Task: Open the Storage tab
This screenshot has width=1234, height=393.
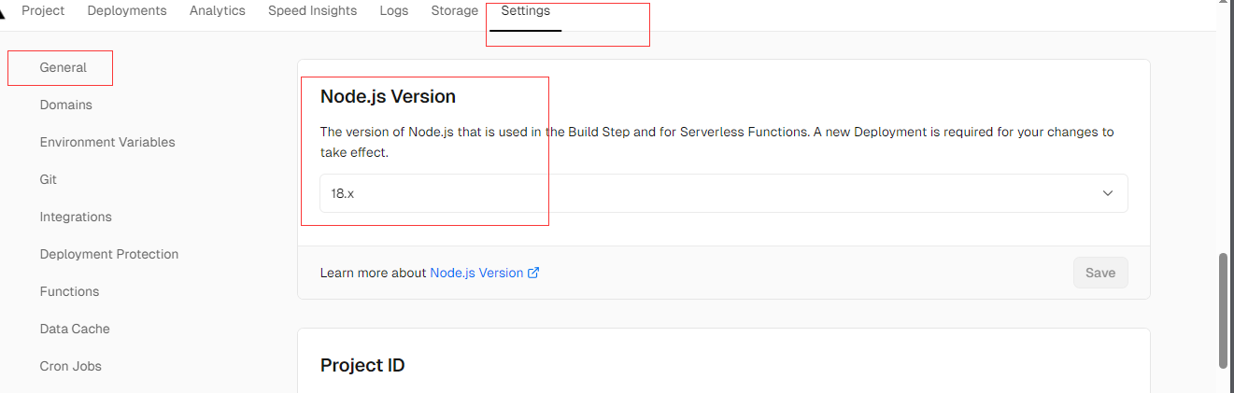Action: point(455,11)
